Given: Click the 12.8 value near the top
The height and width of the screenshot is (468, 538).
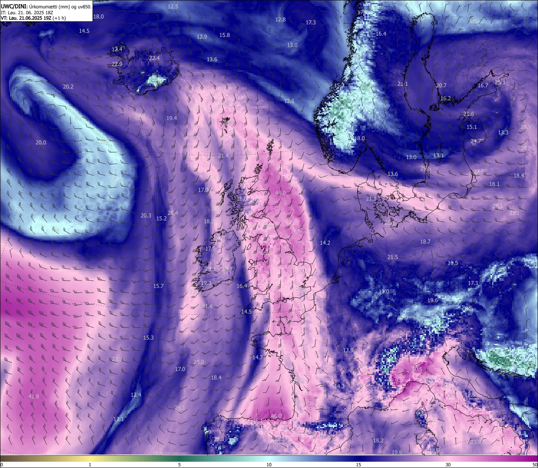Looking at the screenshot, I should coord(280,19).
